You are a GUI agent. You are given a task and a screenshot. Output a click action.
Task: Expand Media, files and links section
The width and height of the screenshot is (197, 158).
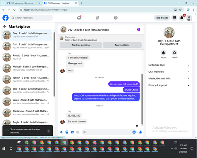coord(169,79)
